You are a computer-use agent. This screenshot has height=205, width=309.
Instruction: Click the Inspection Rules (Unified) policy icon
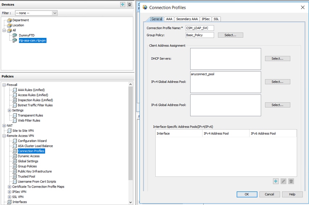[x=15, y=100]
